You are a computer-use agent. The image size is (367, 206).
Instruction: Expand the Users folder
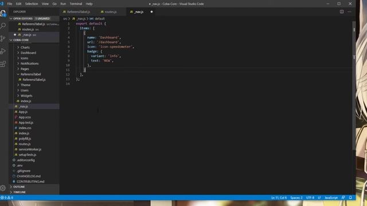(34, 90)
